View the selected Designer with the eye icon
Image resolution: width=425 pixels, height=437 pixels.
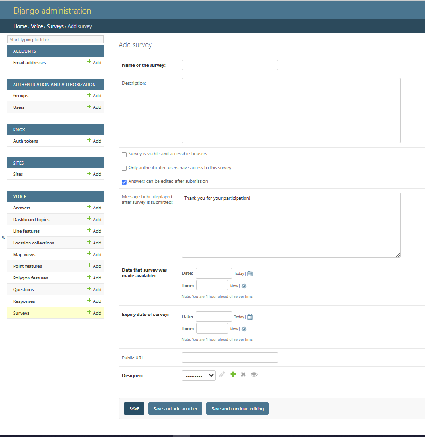(254, 374)
